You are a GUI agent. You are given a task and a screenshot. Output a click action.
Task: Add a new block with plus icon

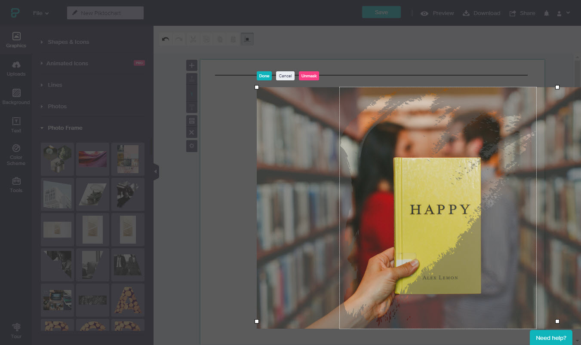coord(192,65)
